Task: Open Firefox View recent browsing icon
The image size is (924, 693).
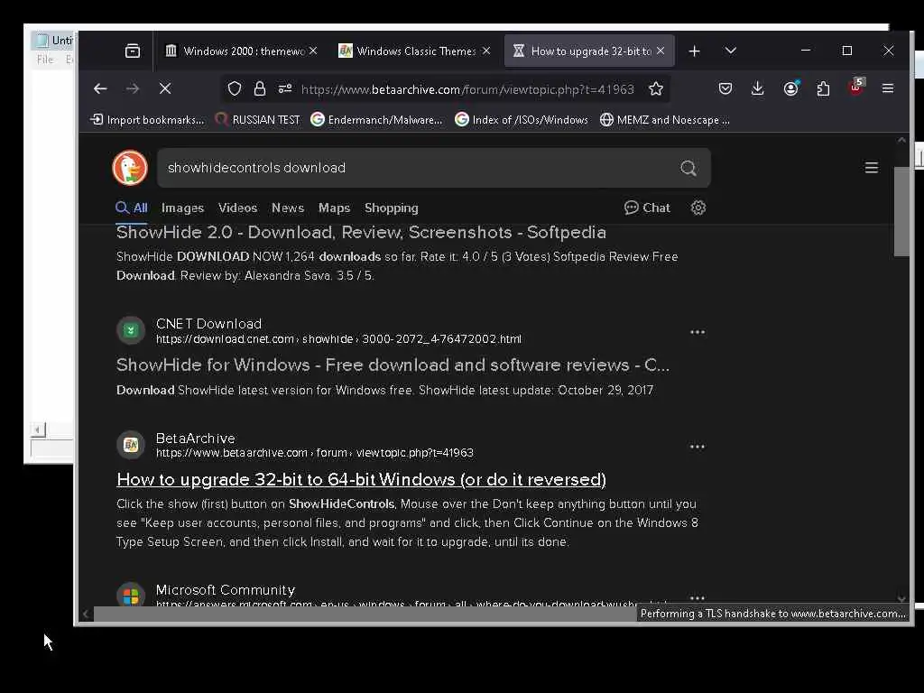Action: [133, 51]
